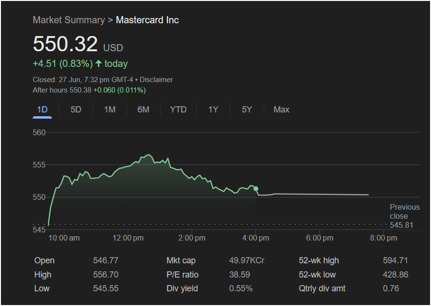Click the green price line peak near 12:30 pm

point(149,155)
